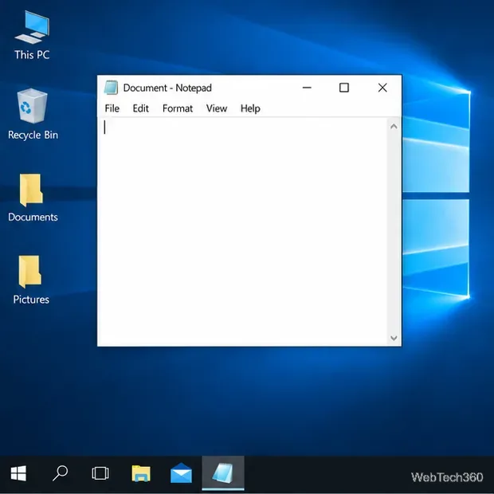Image resolution: width=494 pixels, height=494 pixels.
Task: Click the 'Document - Notepad' title text
Action: click(x=167, y=88)
